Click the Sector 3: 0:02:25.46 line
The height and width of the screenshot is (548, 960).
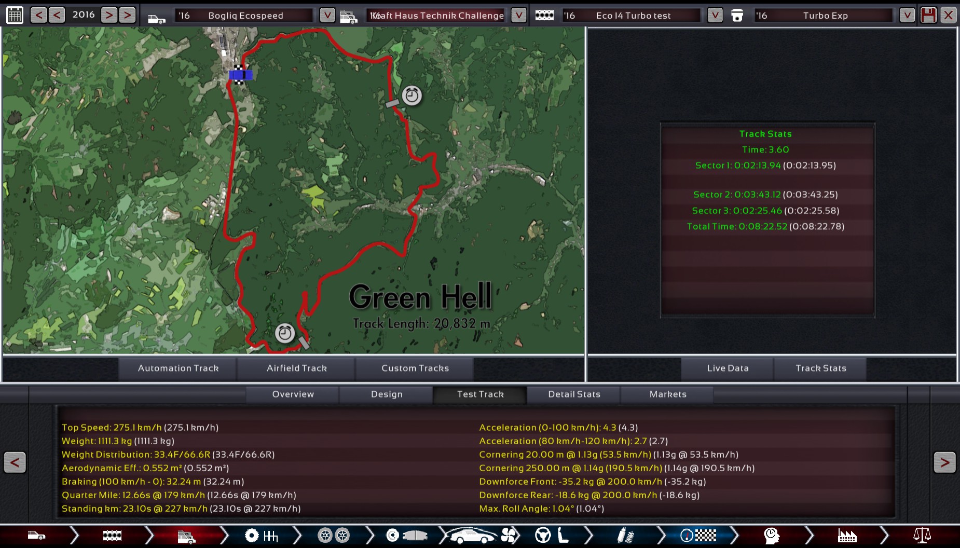pyautogui.click(x=765, y=210)
